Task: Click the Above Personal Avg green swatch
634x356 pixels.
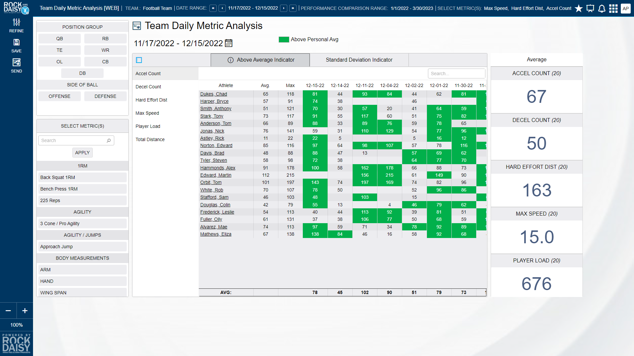Action: point(284,40)
